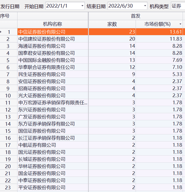Viewport: 185px width, 192px height.
Task: Click the end date field 2022/6/30
Action: (127, 6)
